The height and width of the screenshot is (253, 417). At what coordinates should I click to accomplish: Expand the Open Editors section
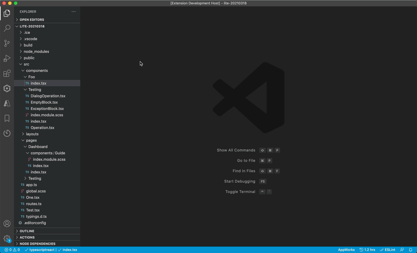pyautogui.click(x=47, y=20)
